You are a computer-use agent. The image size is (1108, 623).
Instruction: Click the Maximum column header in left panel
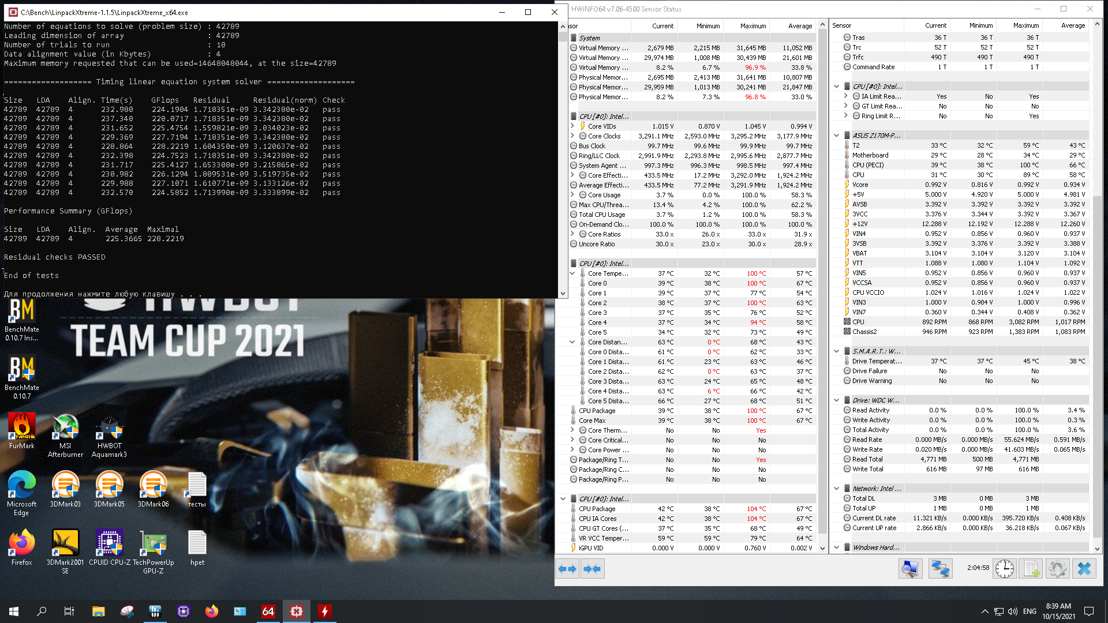tap(753, 26)
